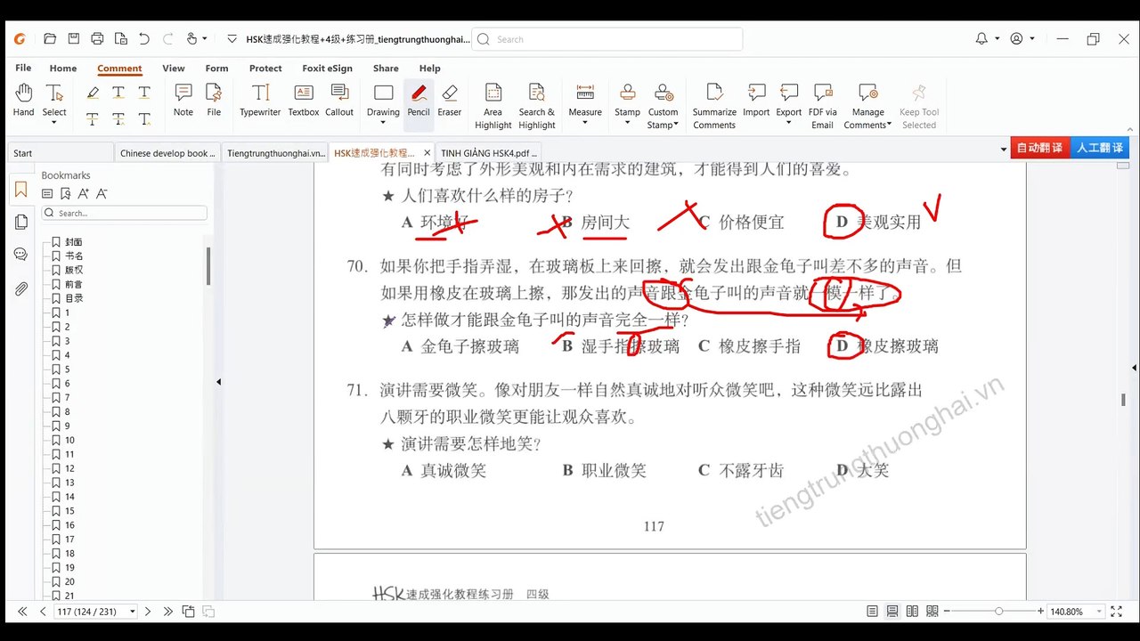Viewport: 1140px width, 641px height.
Task: Open the Foxit eSign tab
Action: tap(327, 69)
